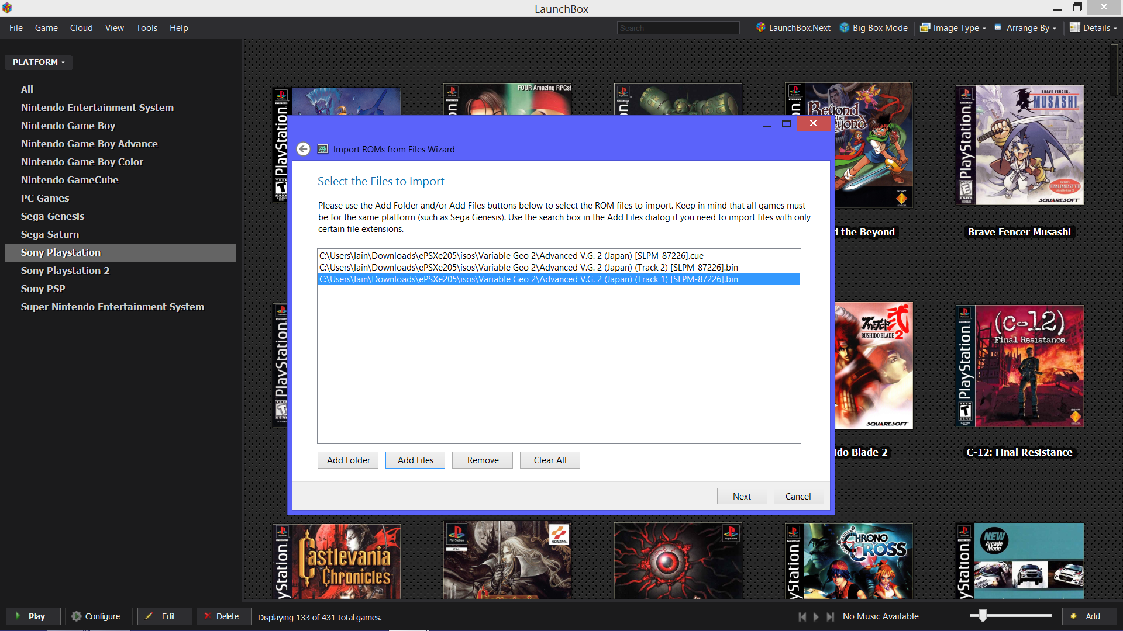Select PC Games platform

[120, 198]
